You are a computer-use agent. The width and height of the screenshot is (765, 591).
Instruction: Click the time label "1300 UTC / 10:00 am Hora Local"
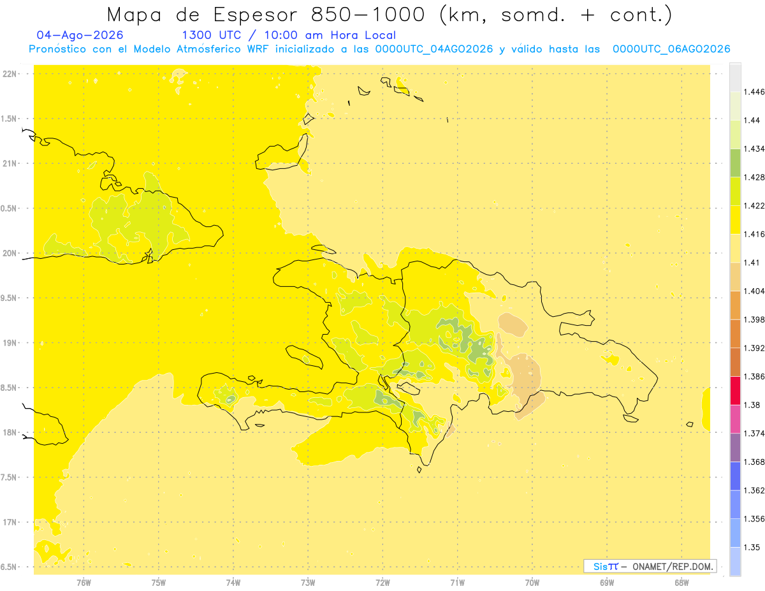click(x=289, y=35)
